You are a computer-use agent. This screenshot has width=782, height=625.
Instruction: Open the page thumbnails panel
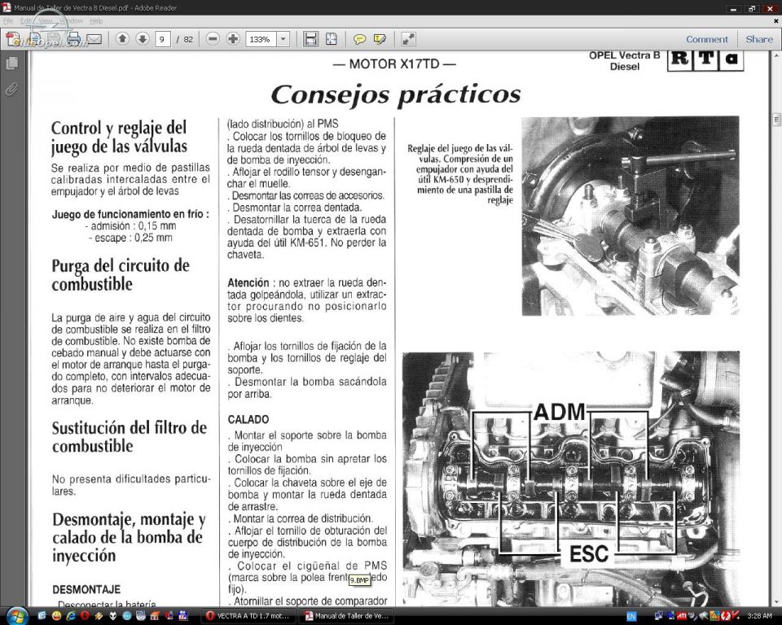pos(11,63)
